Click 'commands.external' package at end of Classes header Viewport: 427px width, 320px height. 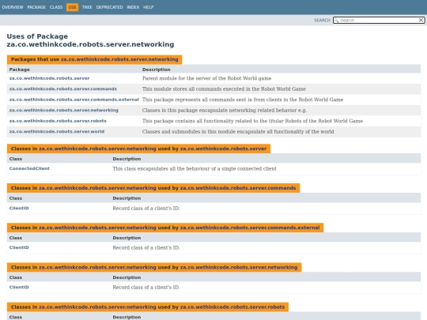click(x=250, y=228)
